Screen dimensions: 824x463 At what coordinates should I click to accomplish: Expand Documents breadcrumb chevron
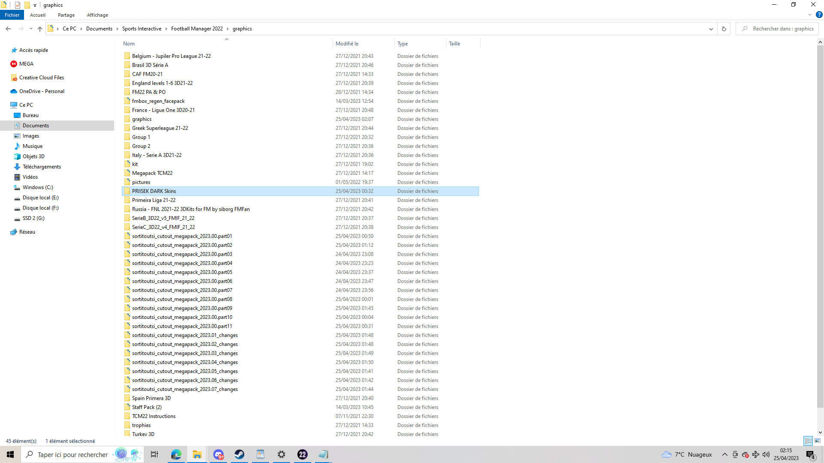(x=117, y=29)
